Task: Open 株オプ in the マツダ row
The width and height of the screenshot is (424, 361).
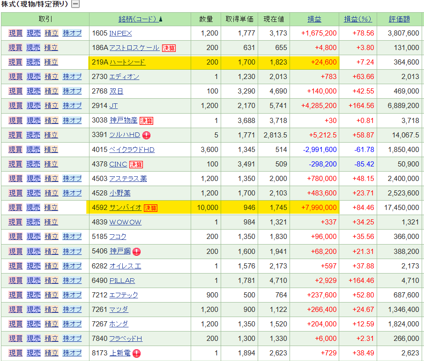Action: (x=72, y=310)
